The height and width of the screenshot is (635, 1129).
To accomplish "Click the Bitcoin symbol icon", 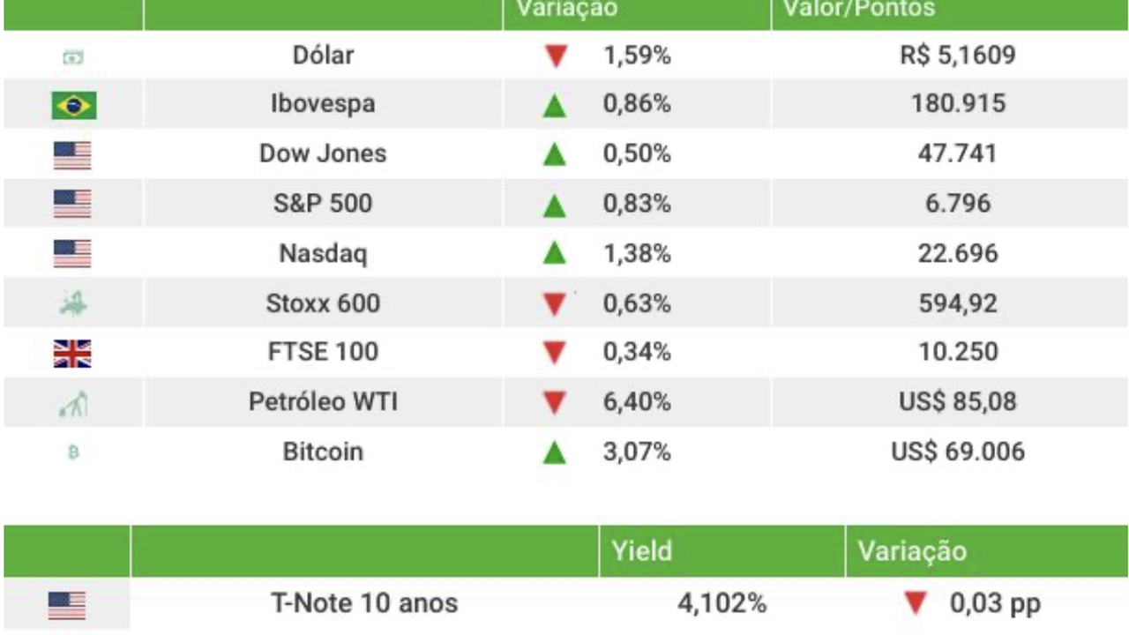I will [x=73, y=452].
